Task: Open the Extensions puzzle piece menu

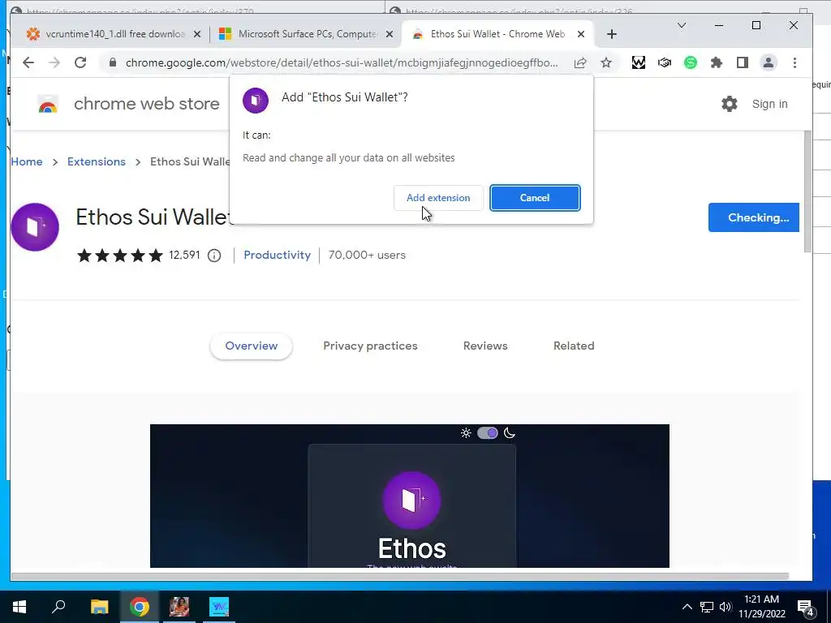Action: pyautogui.click(x=716, y=62)
